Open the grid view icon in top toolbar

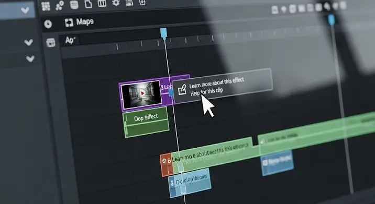[x=46, y=6]
